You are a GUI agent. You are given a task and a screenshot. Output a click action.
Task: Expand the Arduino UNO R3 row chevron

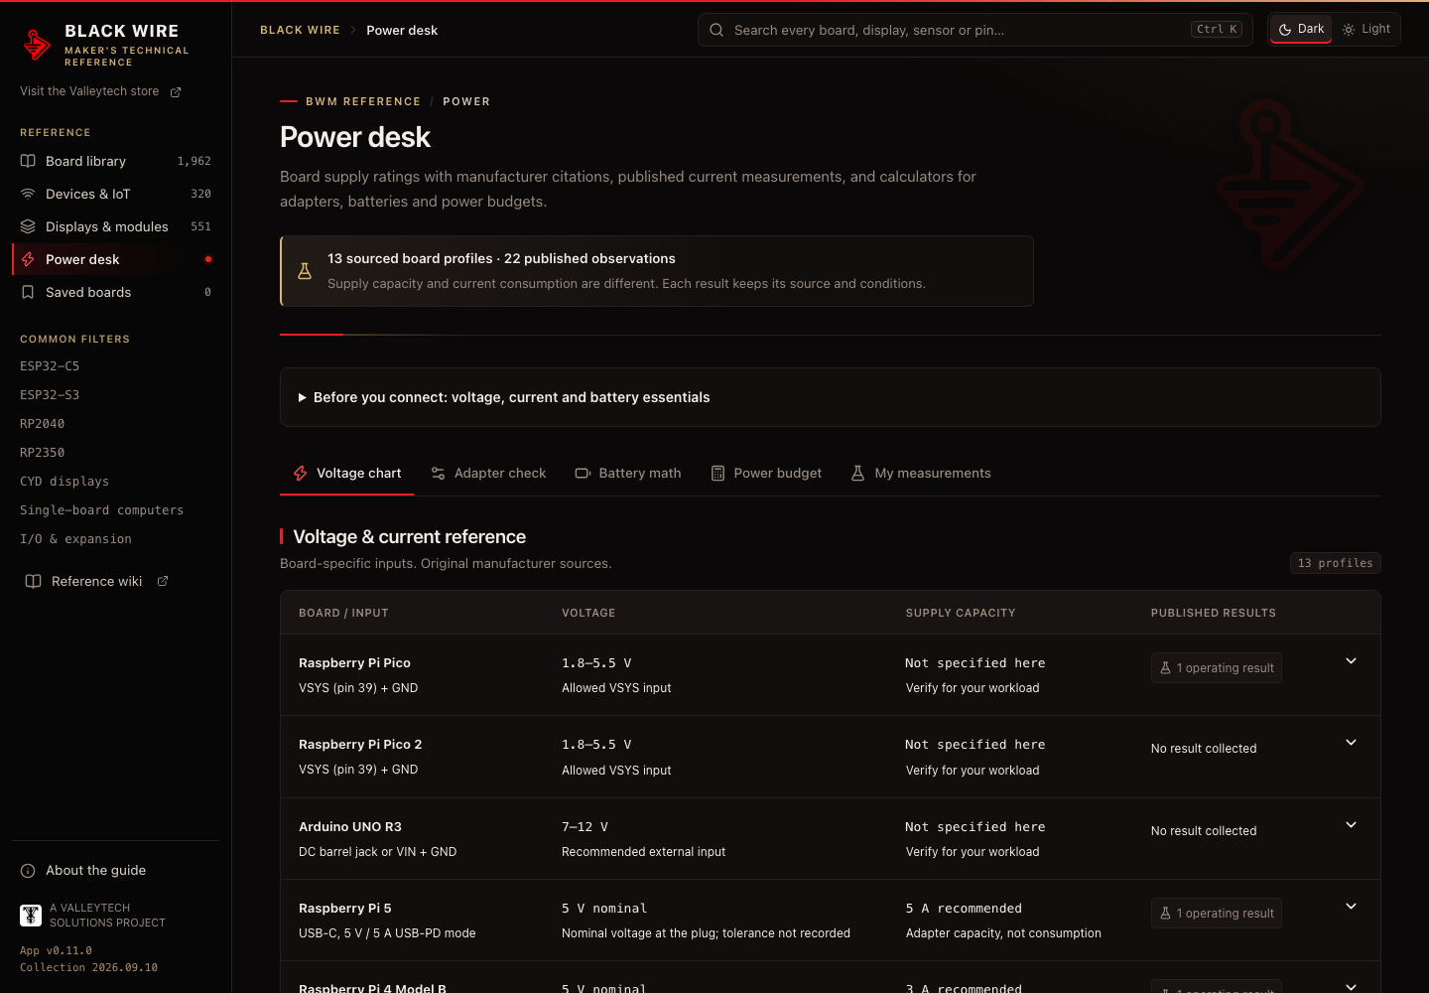(1351, 825)
